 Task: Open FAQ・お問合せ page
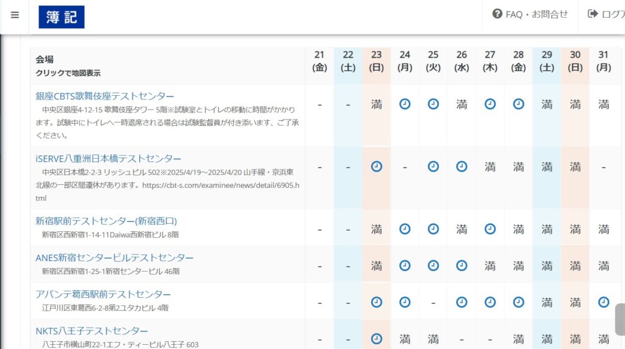coord(530,15)
